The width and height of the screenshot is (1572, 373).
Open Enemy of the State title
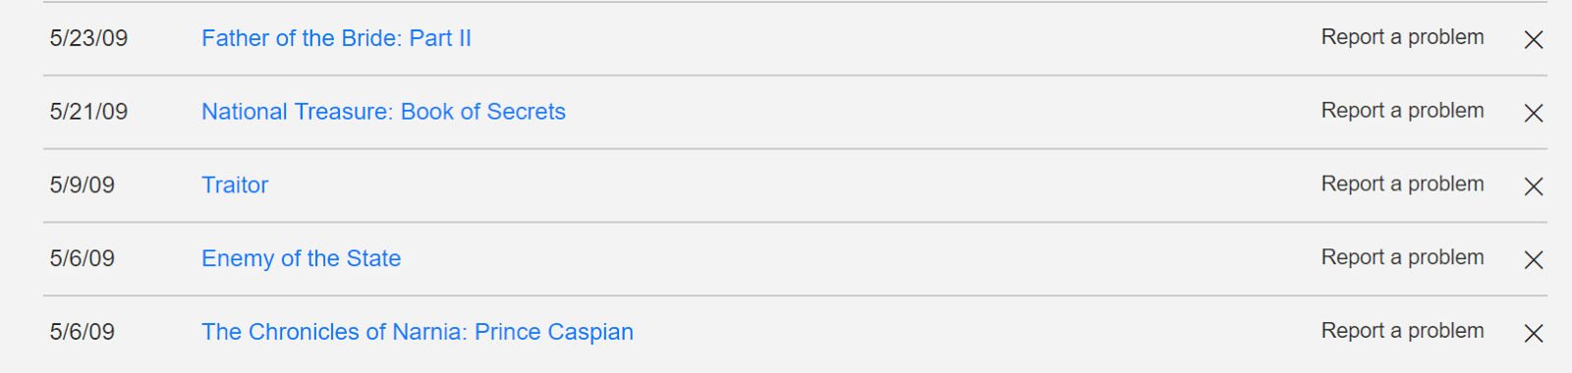(x=301, y=259)
